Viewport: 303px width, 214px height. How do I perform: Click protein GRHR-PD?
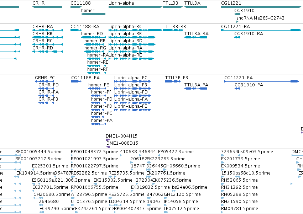point(46,89)
